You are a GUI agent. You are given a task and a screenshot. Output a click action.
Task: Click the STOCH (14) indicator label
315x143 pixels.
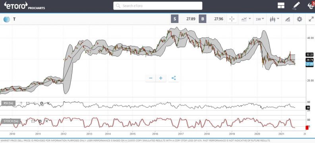[11, 121]
